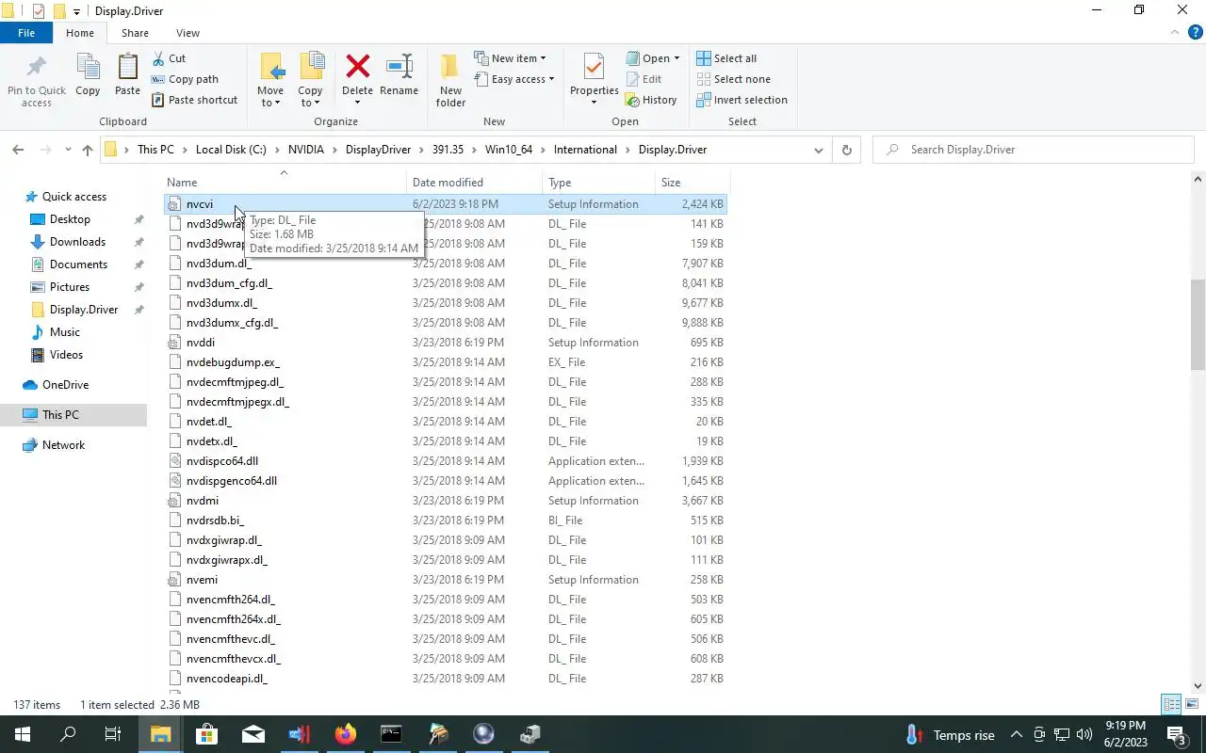Select nvencodeapi.dl_ file

(445, 679)
